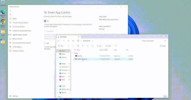Open the See more ellipsis menu
The height and width of the screenshot is (100, 191).
tap(116, 46)
